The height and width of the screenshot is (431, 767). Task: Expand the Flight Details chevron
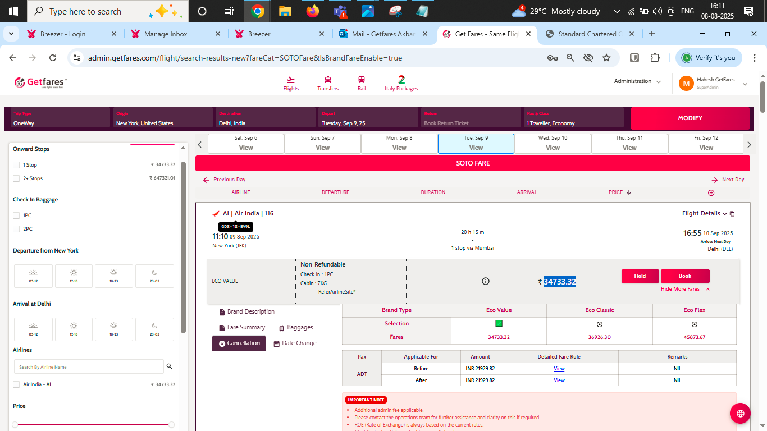(x=725, y=214)
